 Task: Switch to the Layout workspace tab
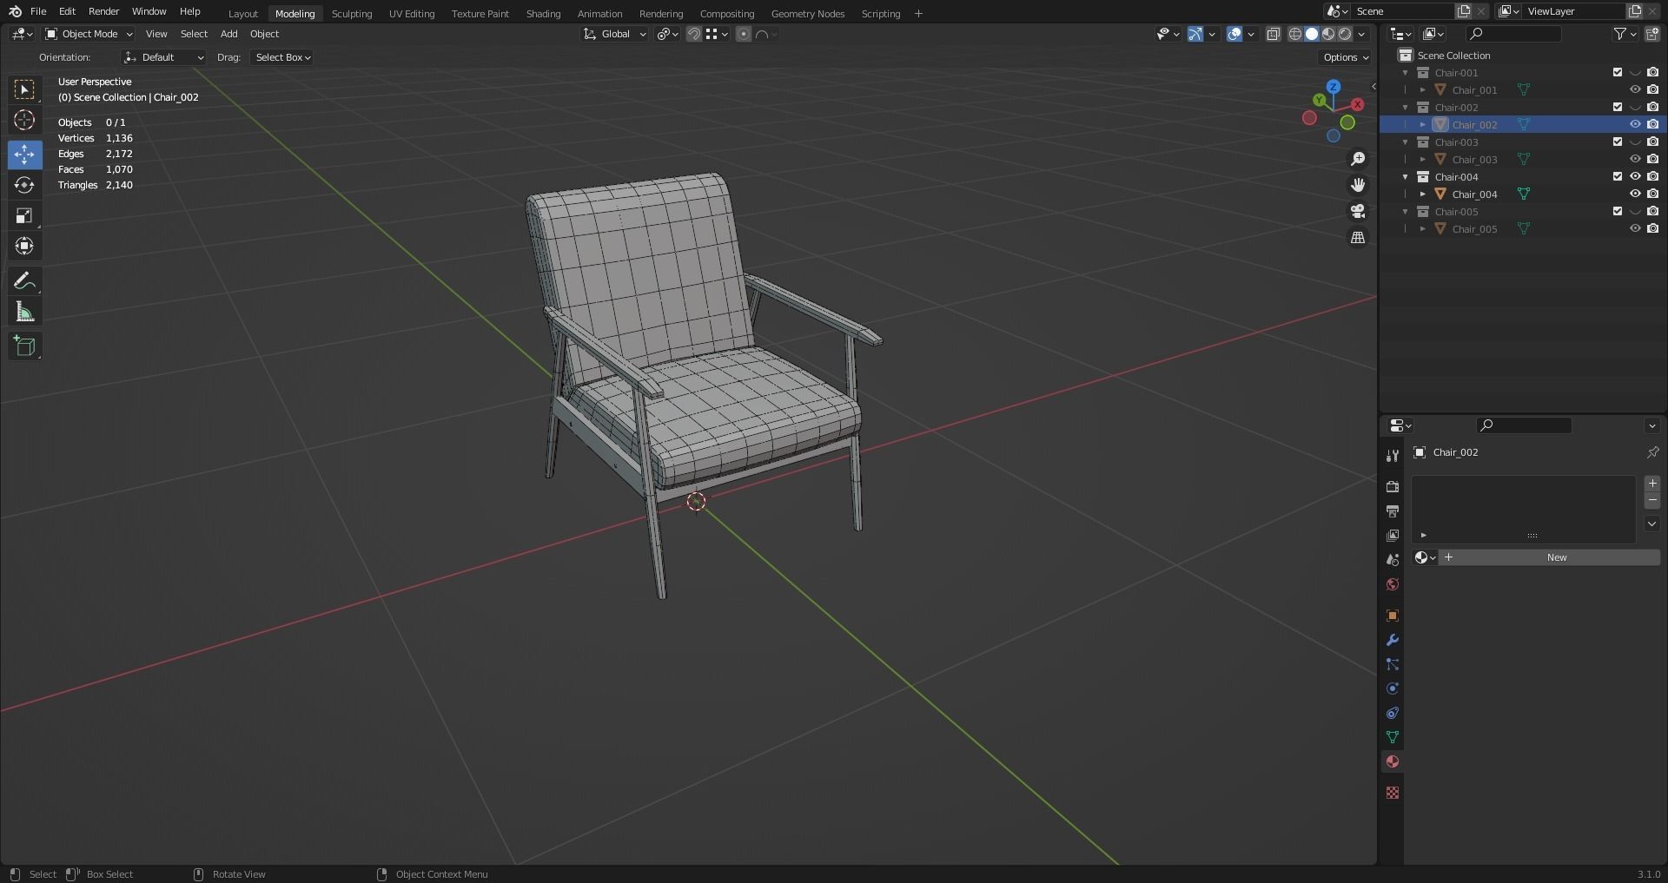[x=243, y=13]
